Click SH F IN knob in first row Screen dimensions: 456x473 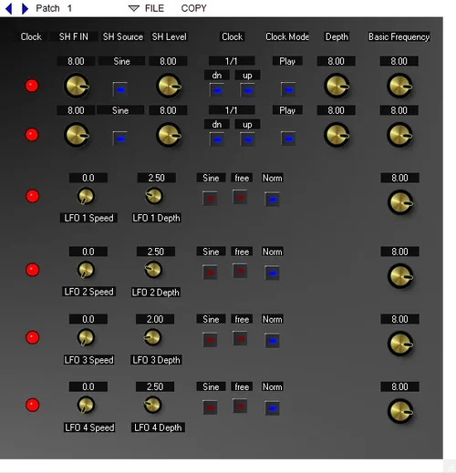(77, 86)
